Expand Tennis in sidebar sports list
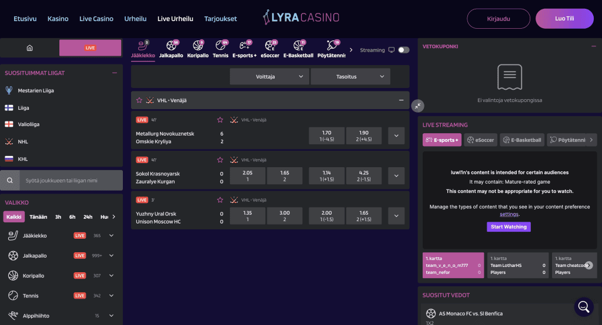Image resolution: width=602 pixels, height=325 pixels. coord(111,296)
